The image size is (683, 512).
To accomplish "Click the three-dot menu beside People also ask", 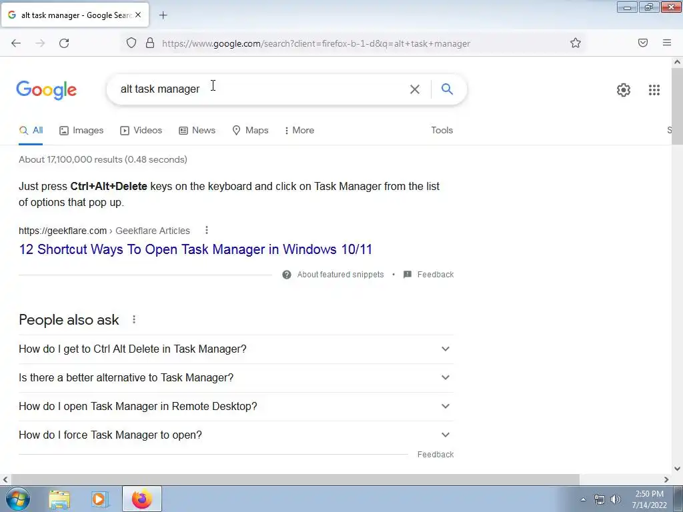I will point(134,320).
